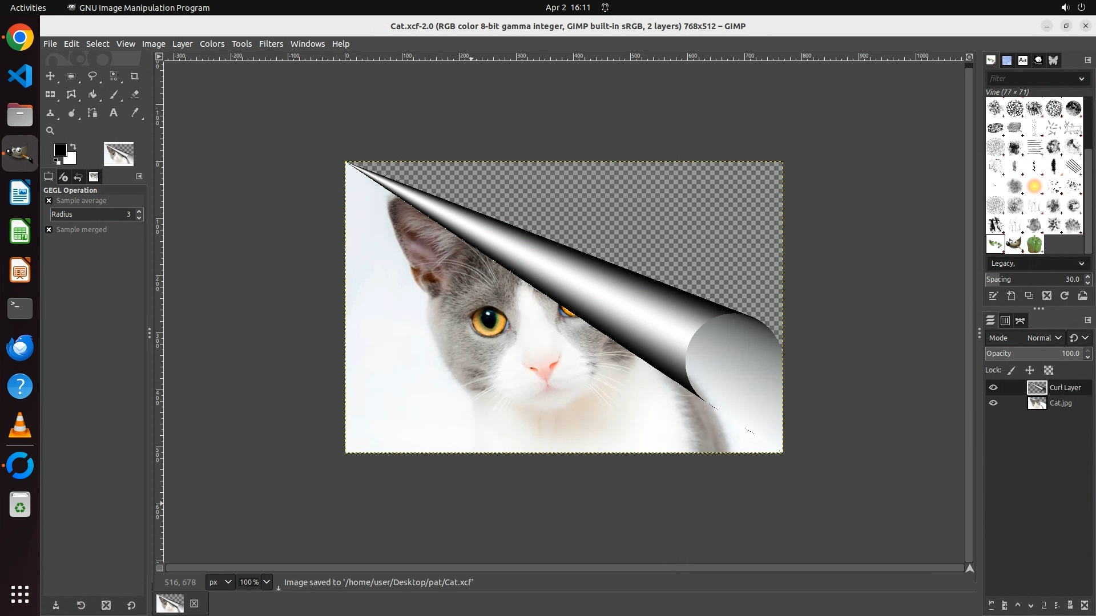
Task: Switch to the Channels tab
Action: 1005,321
